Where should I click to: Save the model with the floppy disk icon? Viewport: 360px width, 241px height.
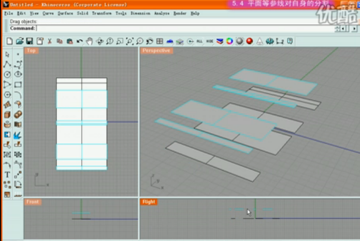[30, 41]
